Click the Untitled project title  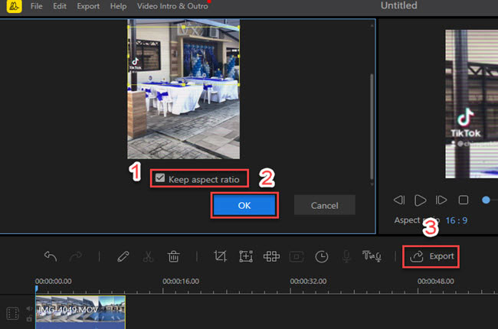[399, 5]
